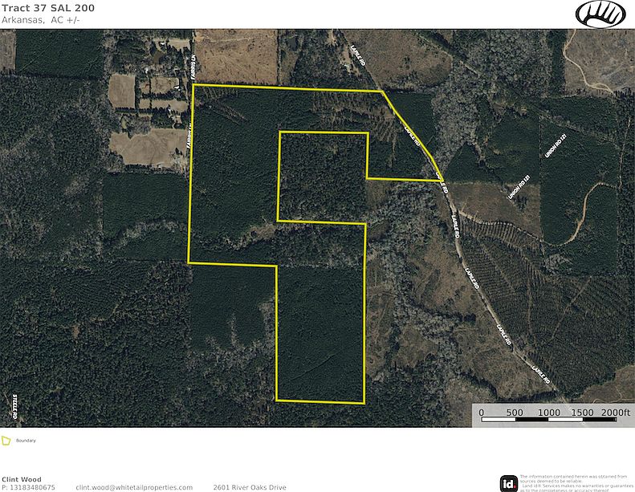
Task: Click the clint.wood@whitetailproperties.com email address
Action: click(x=134, y=487)
